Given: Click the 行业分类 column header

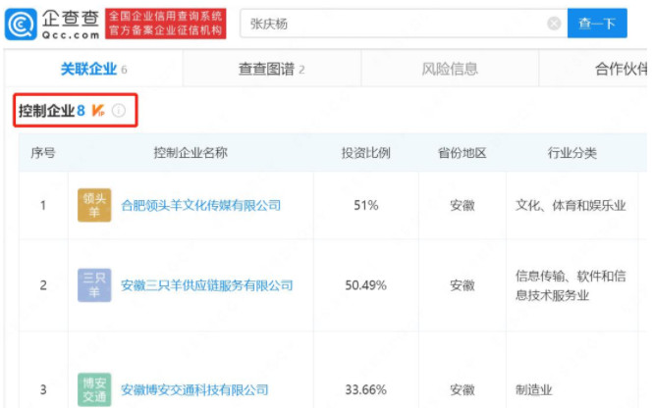Looking at the screenshot, I should click(x=572, y=153).
